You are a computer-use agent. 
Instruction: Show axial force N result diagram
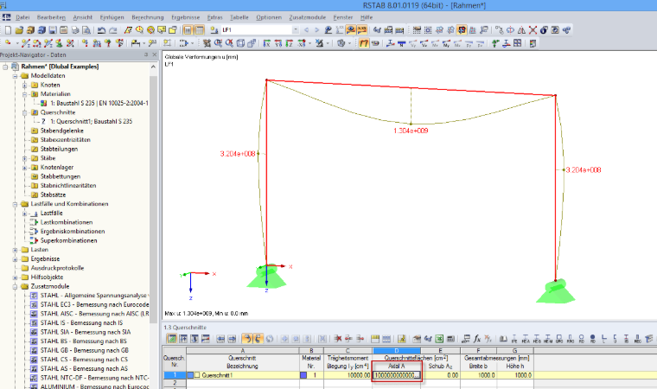coord(401,43)
